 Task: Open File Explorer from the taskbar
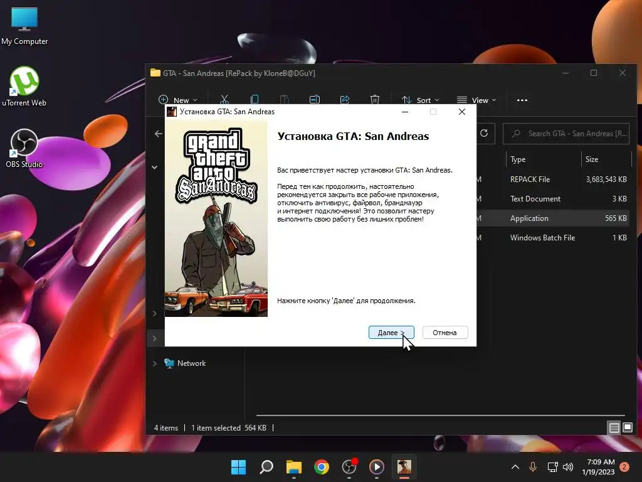294,467
